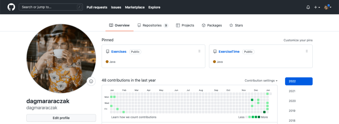339x124 pixels.
Task: Switch to the Repositories tab
Action: click(x=153, y=25)
